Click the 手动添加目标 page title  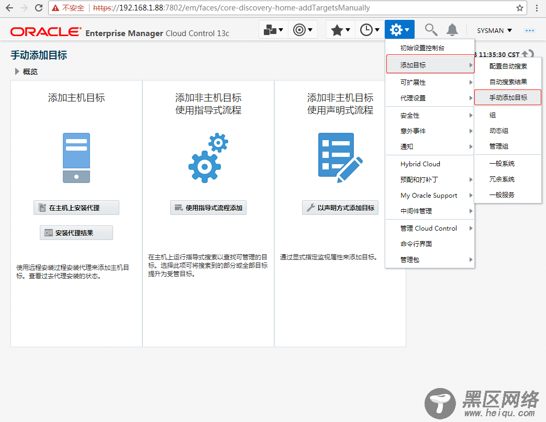(39, 55)
